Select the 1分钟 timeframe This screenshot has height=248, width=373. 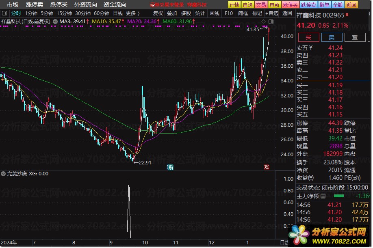(31, 13)
